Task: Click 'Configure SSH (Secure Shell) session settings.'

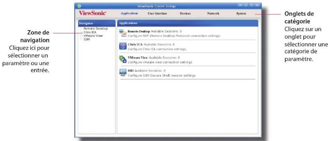Action: pyautogui.click(x=162, y=75)
